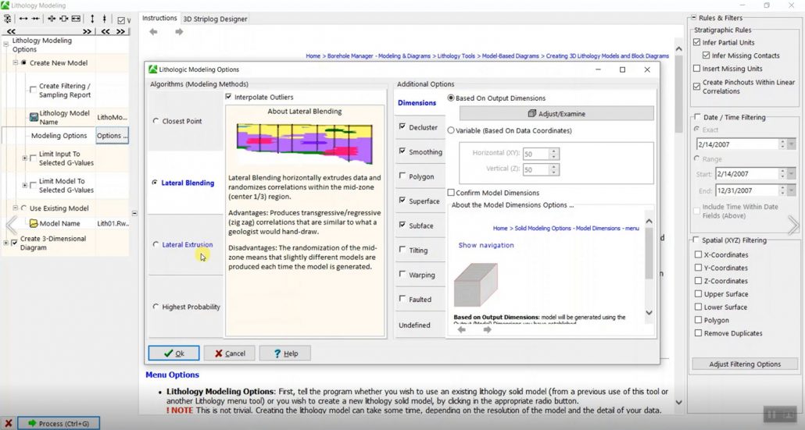This screenshot has height=430, width=805.
Task: Expand the Create 3-Dimensional Diagram node
Action: (x=6, y=243)
